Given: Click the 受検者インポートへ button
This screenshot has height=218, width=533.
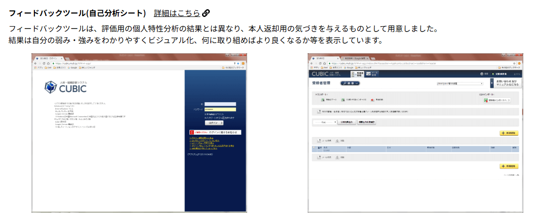Looking at the screenshot, I should coord(497,100).
